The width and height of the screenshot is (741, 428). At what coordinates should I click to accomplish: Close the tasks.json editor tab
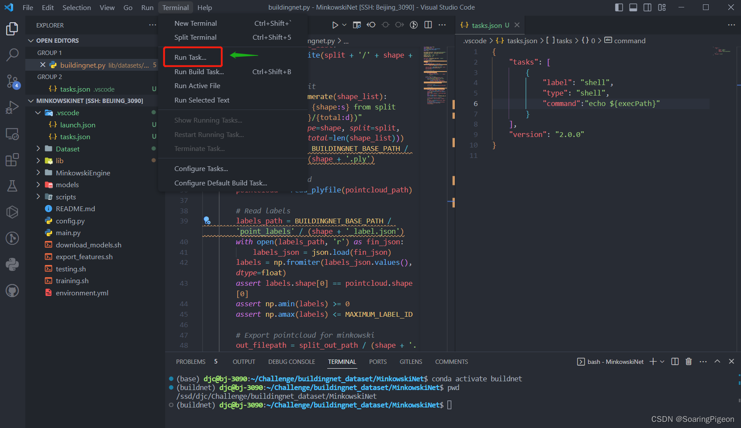click(517, 25)
